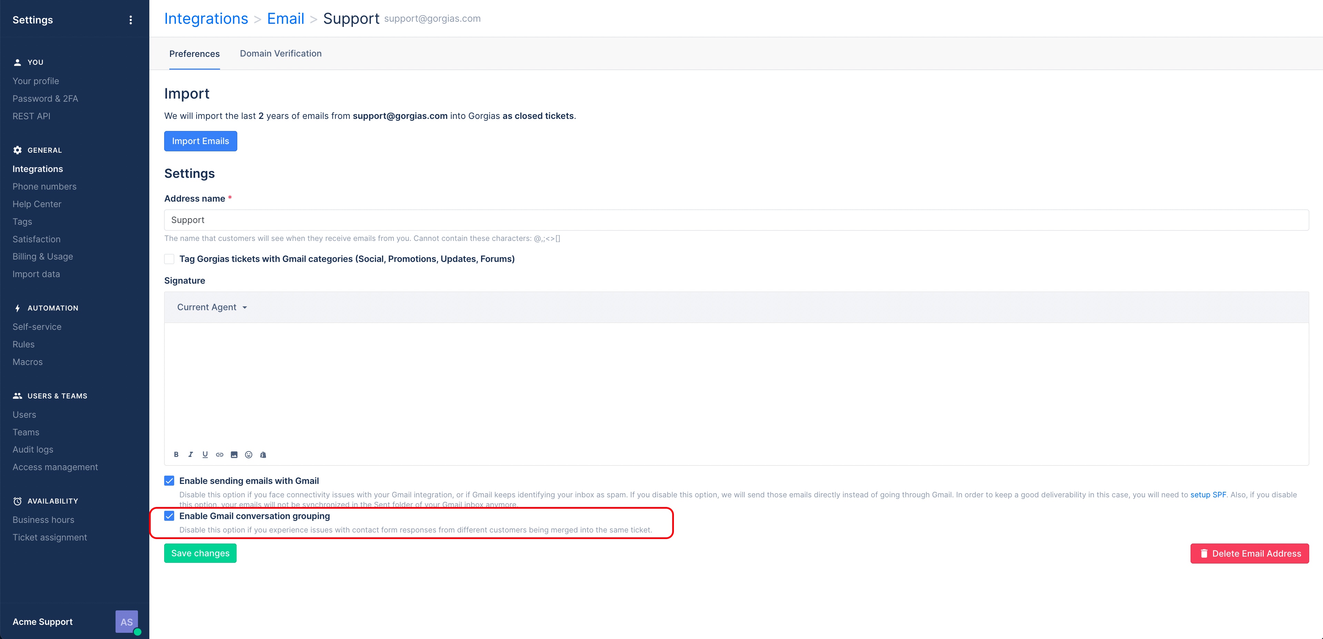The height and width of the screenshot is (639, 1323).
Task: Open Help Center settings
Action: coord(37,204)
